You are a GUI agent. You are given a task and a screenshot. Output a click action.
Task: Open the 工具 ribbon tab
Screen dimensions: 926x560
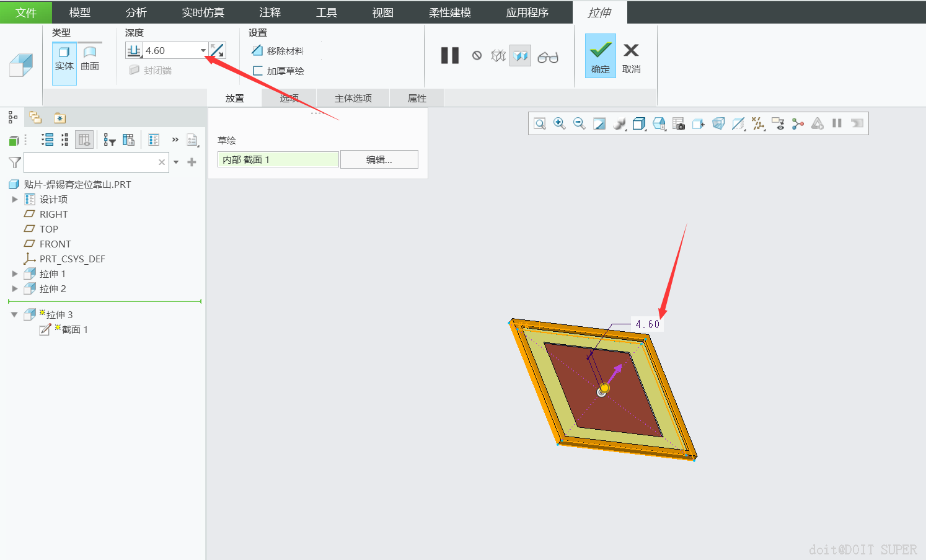[x=327, y=12]
